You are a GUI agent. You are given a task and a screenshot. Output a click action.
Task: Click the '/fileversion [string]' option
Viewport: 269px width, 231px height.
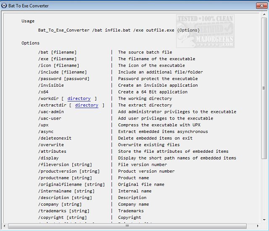pyautogui.click(x=65, y=165)
